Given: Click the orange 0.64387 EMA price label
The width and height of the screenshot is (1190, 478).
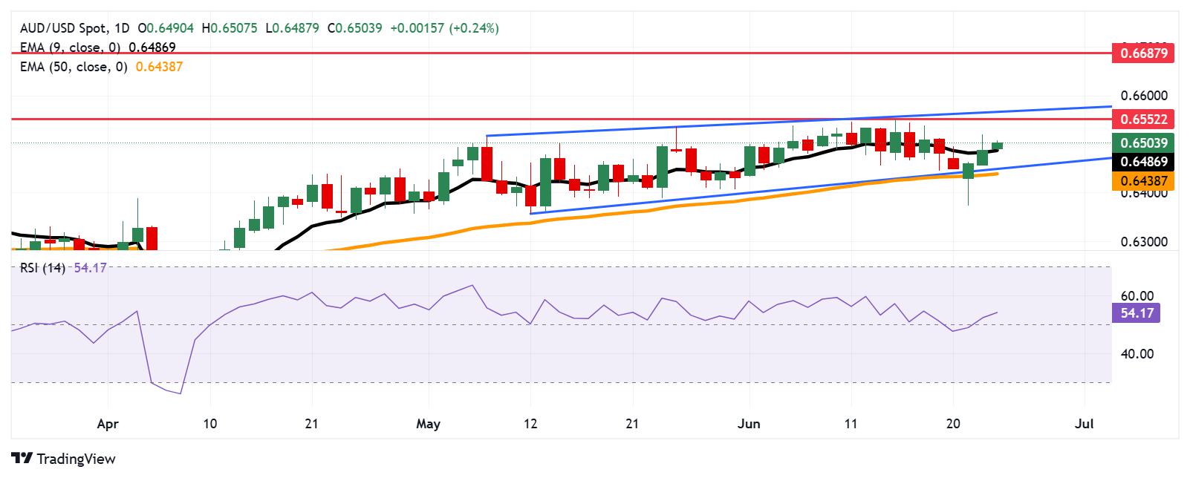Looking at the screenshot, I should click(x=1142, y=180).
